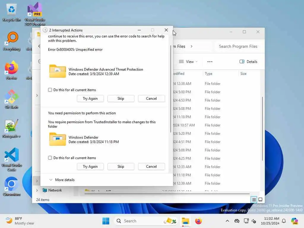Open Copilot preview icon in taskbar
304x228 pixels.
pos(294,221)
